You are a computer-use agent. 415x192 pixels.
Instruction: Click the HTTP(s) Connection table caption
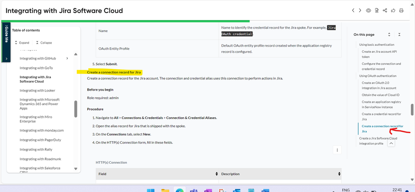[x=111, y=162]
